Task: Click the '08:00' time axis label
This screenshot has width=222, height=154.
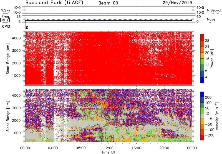Action: (81, 148)
